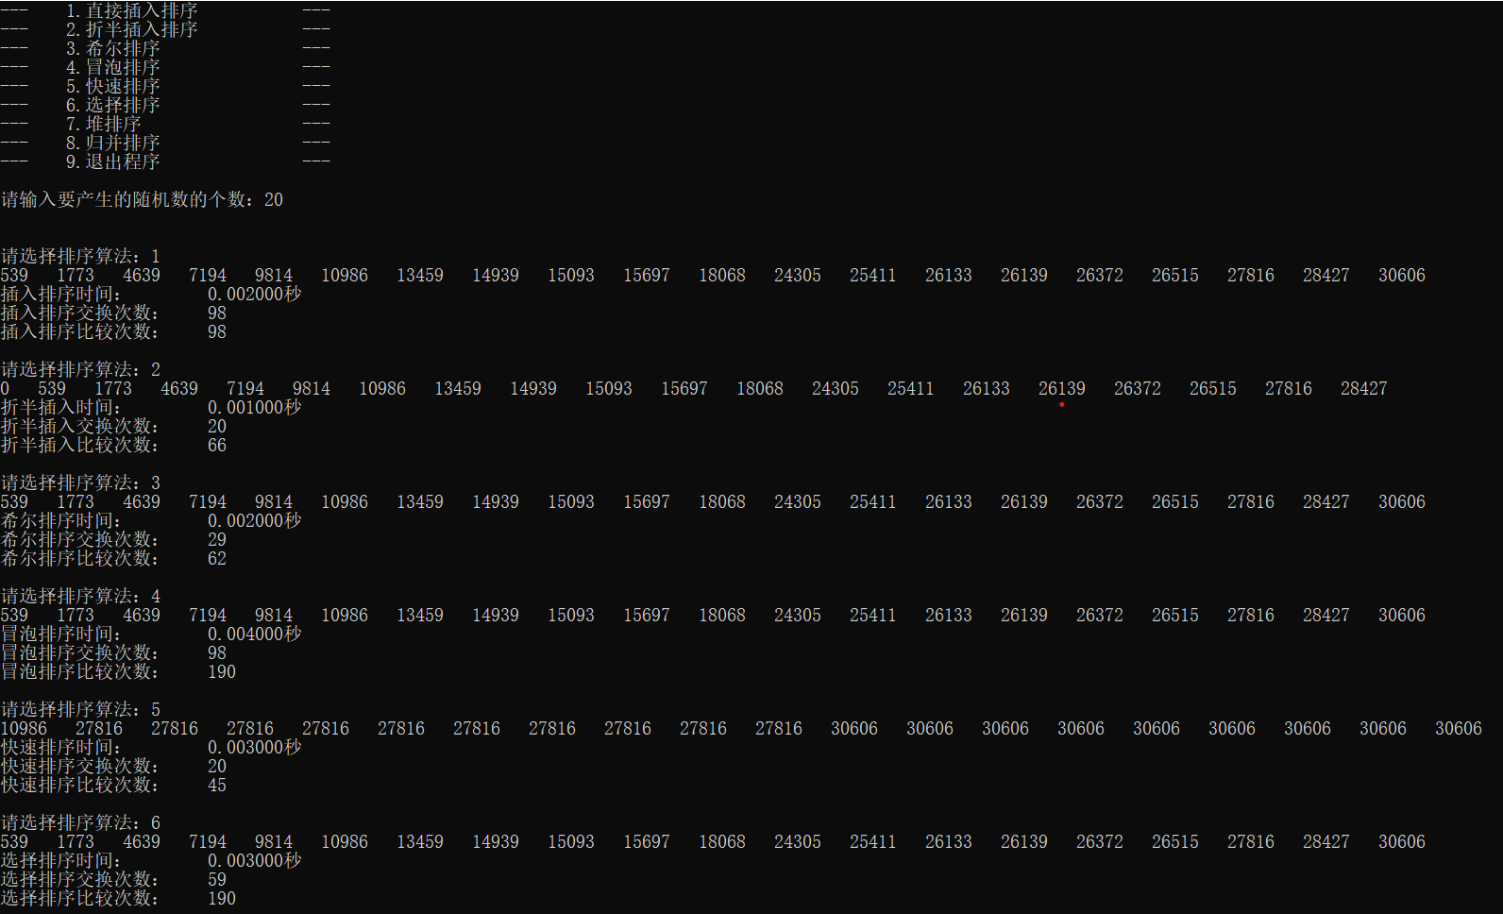
Task: Click menu line '6.选择排序'
Action: coord(113,105)
